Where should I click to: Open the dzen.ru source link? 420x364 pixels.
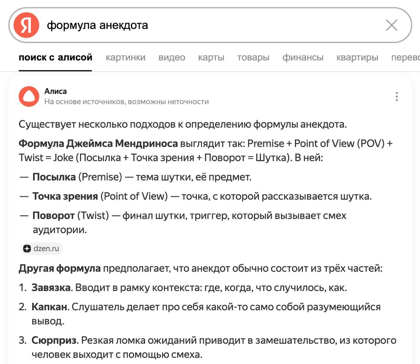click(42, 249)
